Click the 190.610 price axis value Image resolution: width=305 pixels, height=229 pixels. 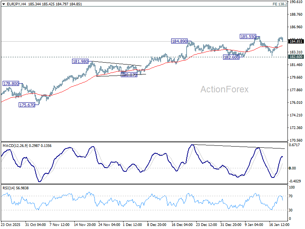(x=296, y=2)
